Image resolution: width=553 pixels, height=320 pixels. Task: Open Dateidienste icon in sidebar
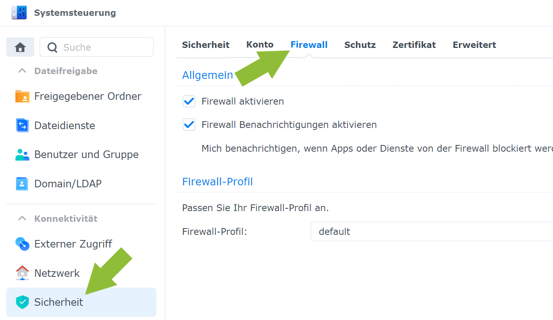pyautogui.click(x=22, y=126)
